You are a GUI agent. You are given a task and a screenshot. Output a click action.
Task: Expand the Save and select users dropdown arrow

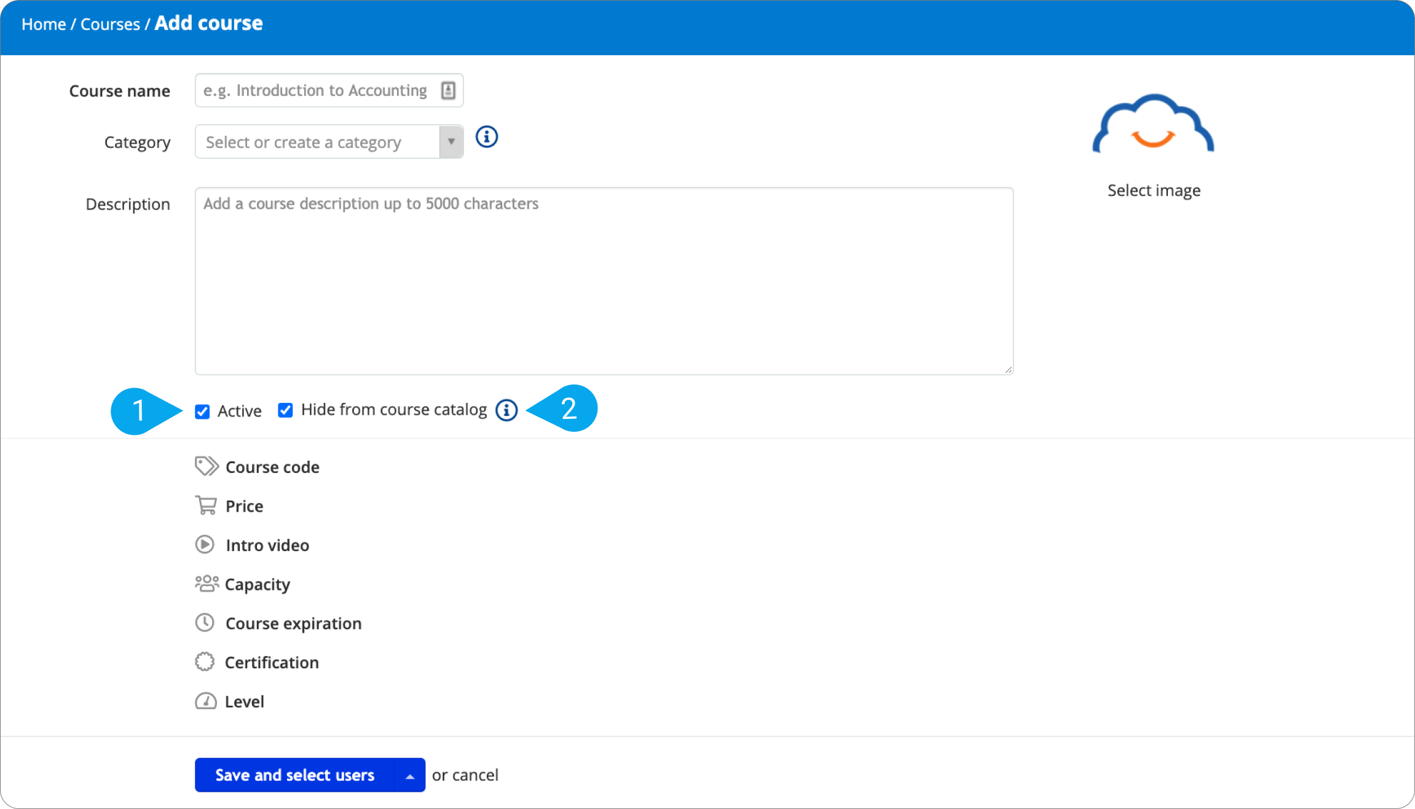pos(409,775)
